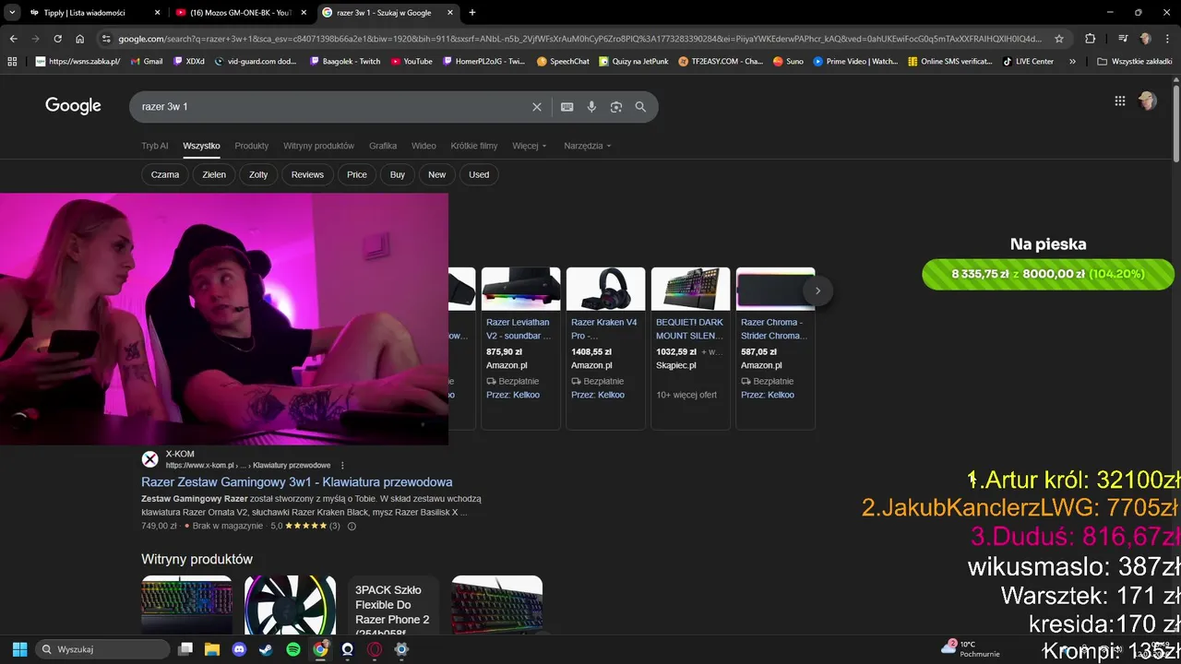
Task: Open Wszystkie zakładki folder
Action: tap(1134, 62)
